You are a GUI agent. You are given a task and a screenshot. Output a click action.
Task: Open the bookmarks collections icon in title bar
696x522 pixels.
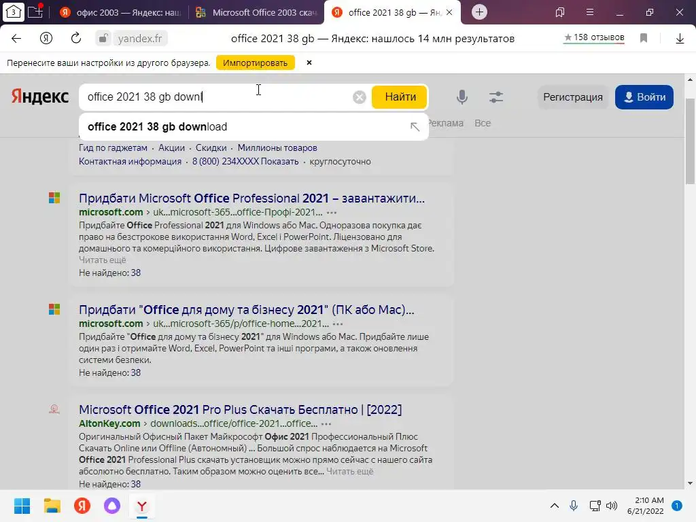(x=560, y=12)
